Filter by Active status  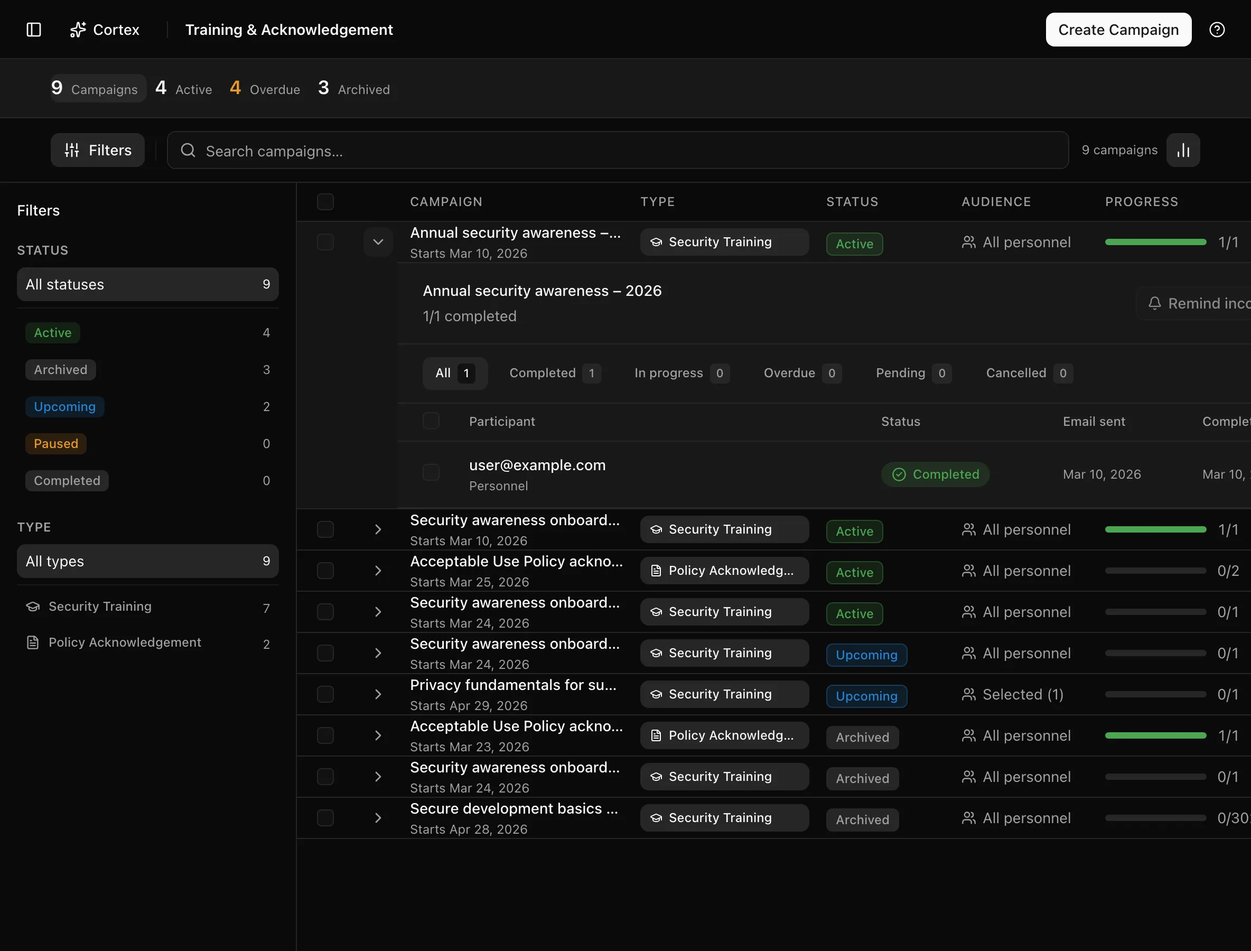tap(148, 332)
